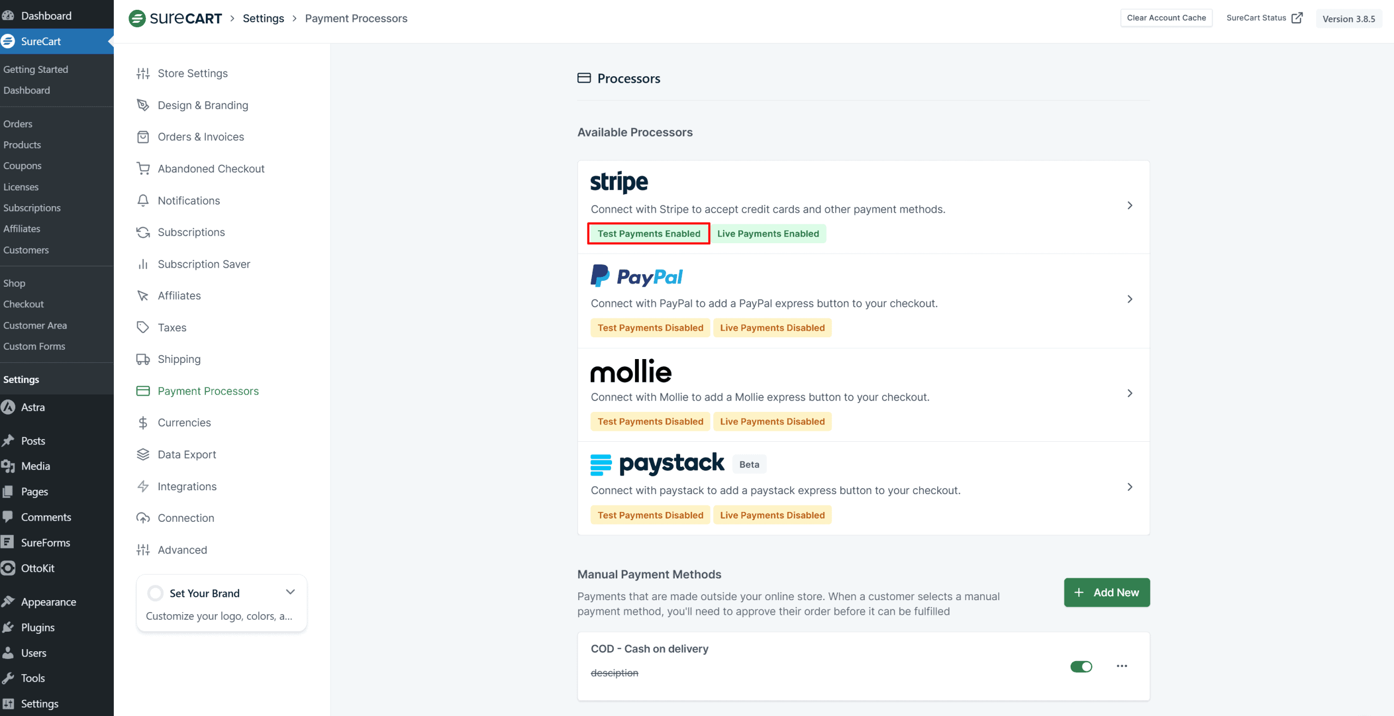Viewport: 1394px width, 716px height.
Task: Click the Set Your Brand circle checkbox
Action: click(x=155, y=593)
